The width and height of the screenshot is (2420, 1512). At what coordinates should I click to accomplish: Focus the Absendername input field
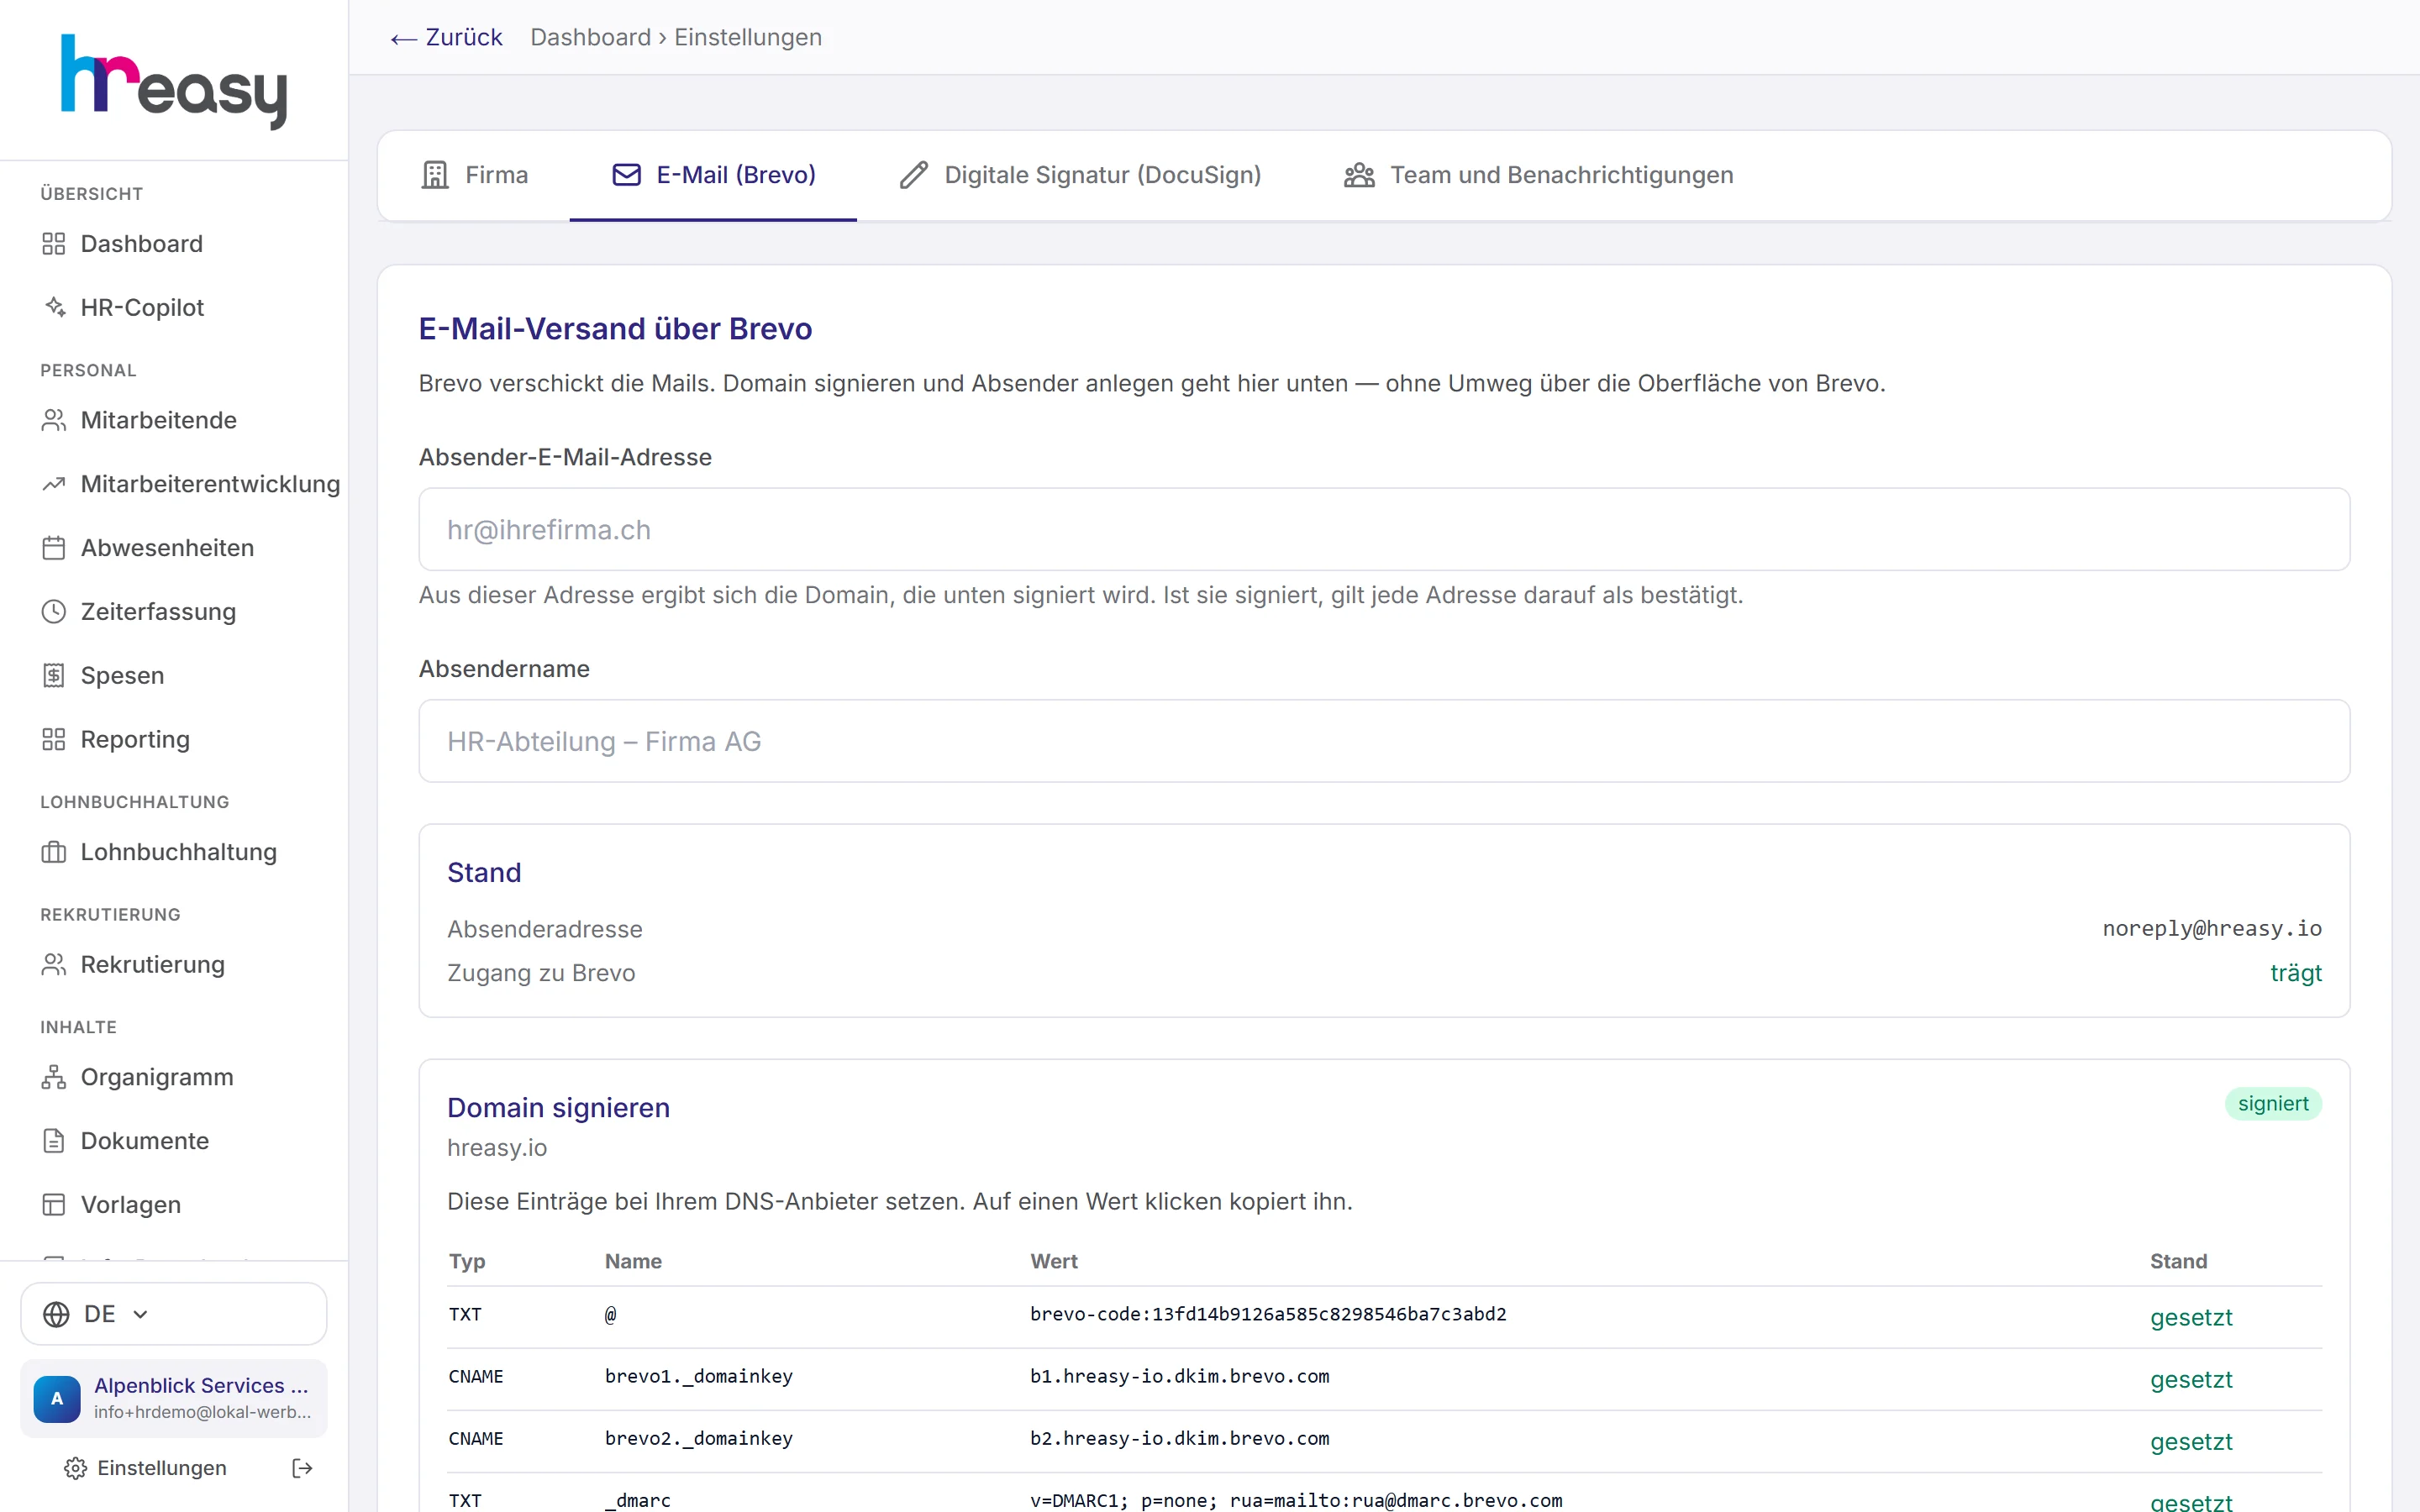[1384, 741]
